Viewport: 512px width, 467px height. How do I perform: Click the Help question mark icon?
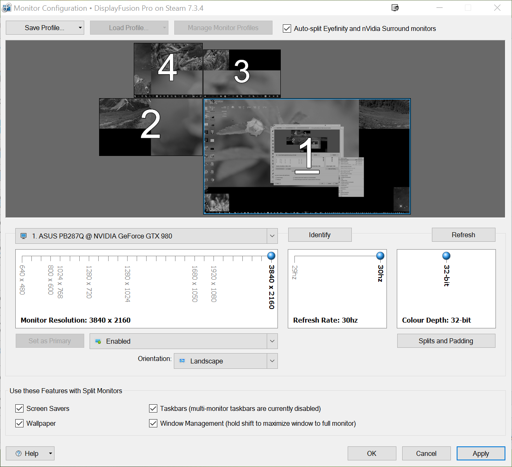click(19, 453)
